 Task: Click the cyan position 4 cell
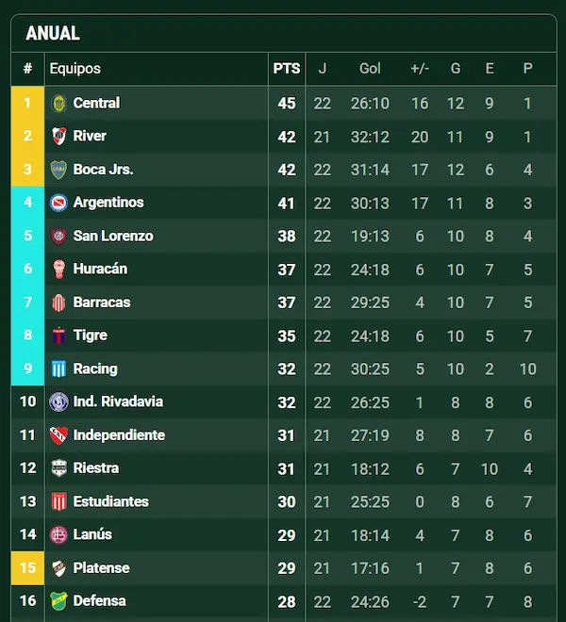pos(27,203)
